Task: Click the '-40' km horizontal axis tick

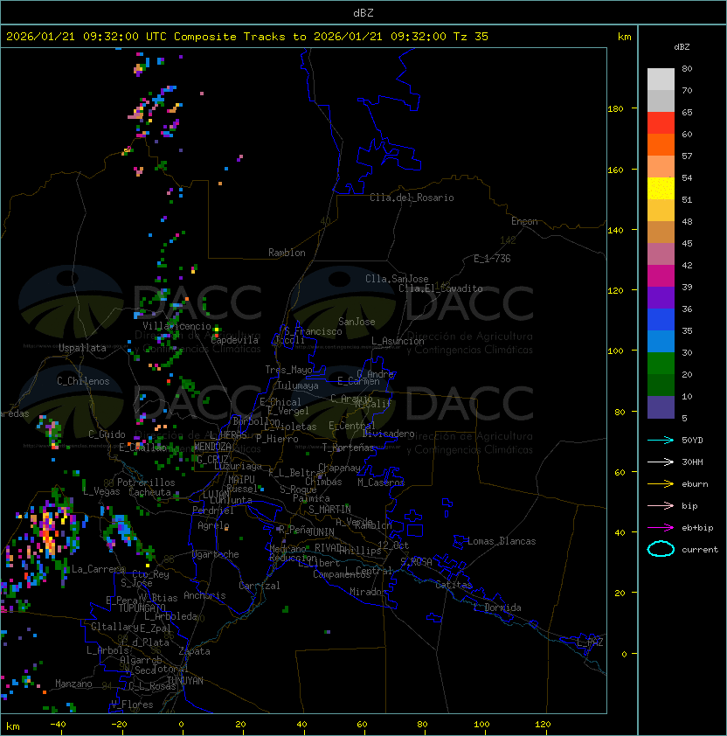Action: click(x=58, y=724)
